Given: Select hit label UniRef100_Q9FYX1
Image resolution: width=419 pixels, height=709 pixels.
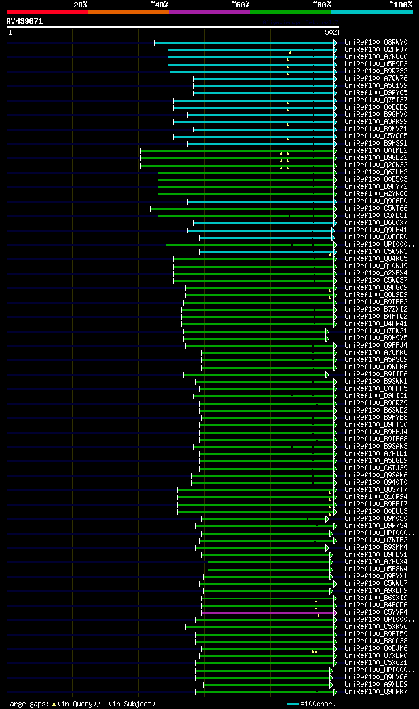Looking at the screenshot, I should coord(376,577).
